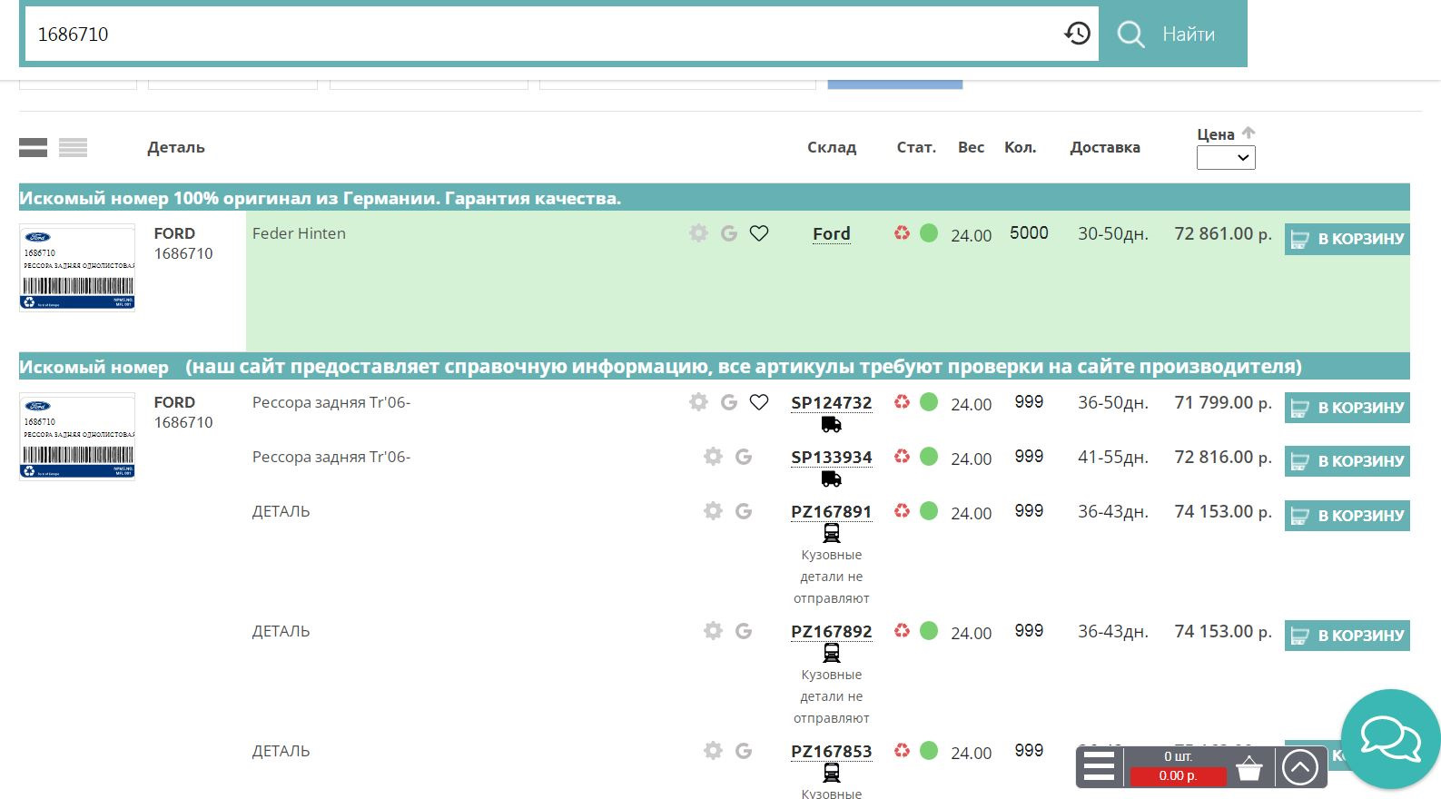Click the Доставка column header

pos(1105,147)
